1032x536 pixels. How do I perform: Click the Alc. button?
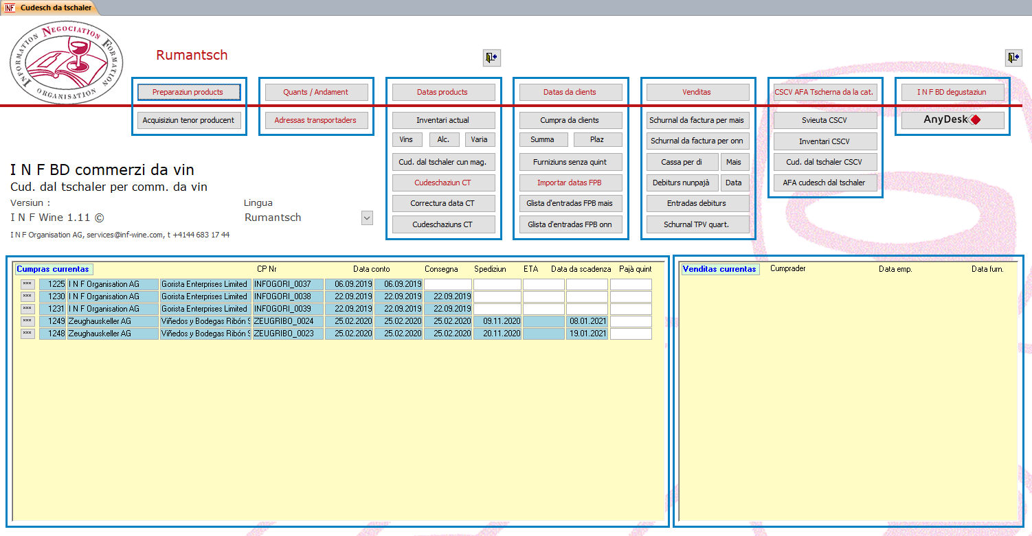point(444,139)
